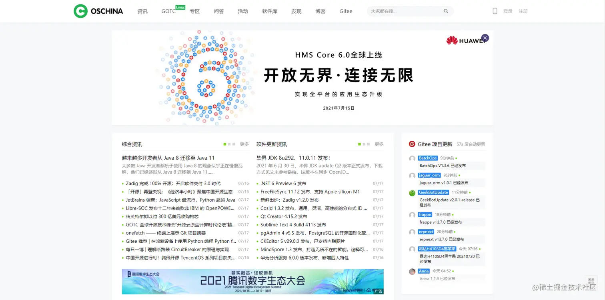Open headline 毕昇 JDK 8u292、11.0.11 发布
This screenshot has height=300, width=605.
coord(293,158)
